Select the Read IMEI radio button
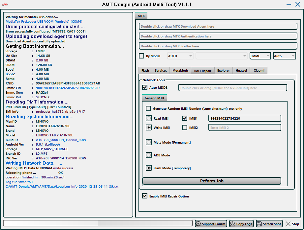 [x=149, y=118]
